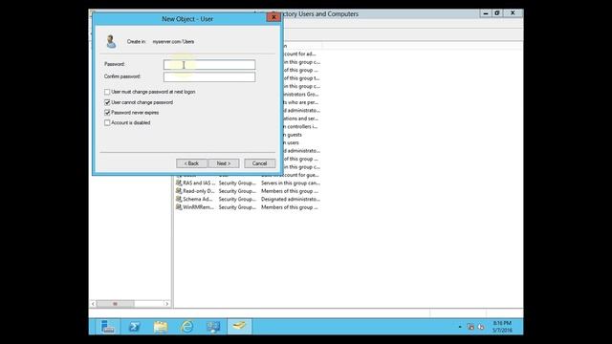Open the network control panel taskbar icon

213,327
